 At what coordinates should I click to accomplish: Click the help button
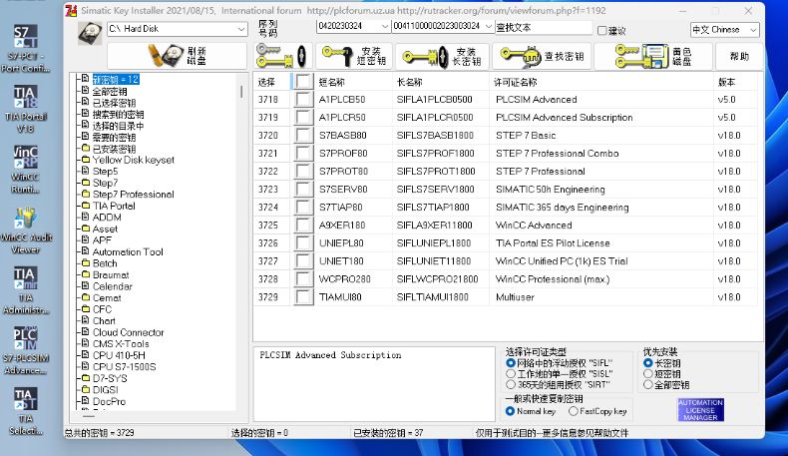(x=739, y=56)
